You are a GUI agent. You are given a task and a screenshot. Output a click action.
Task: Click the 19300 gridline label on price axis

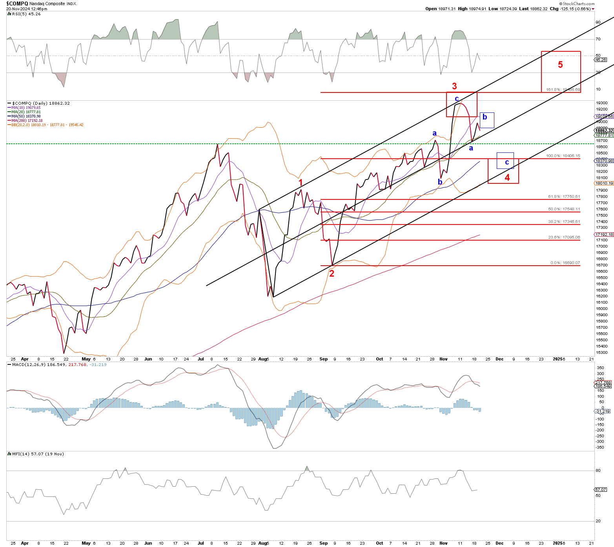[x=601, y=103]
